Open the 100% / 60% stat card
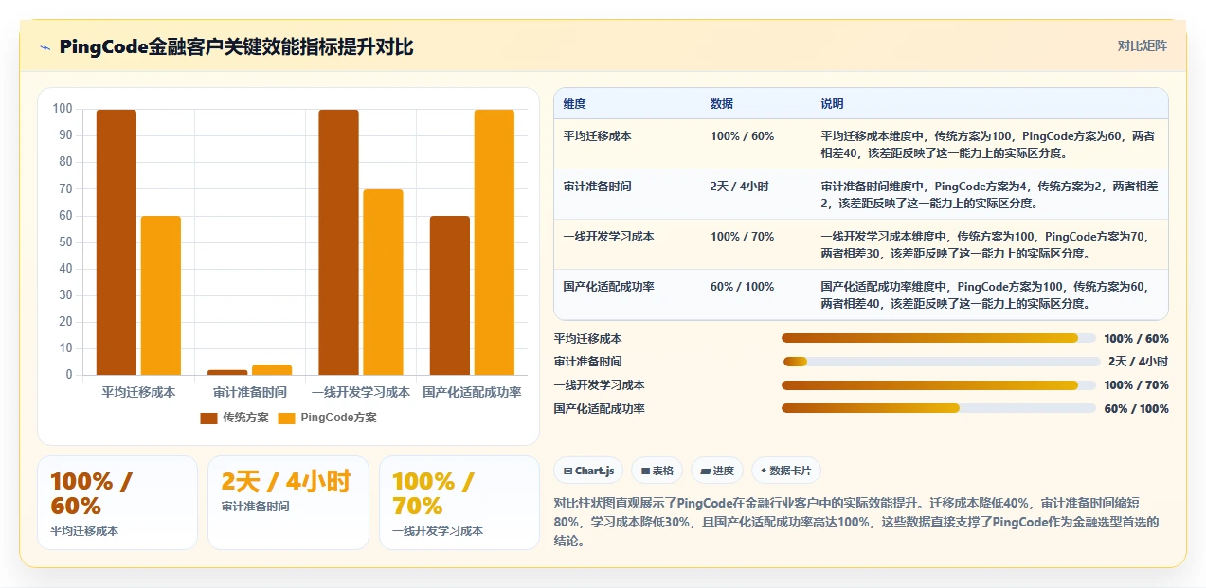The height and width of the screenshot is (588, 1206). coord(117,503)
